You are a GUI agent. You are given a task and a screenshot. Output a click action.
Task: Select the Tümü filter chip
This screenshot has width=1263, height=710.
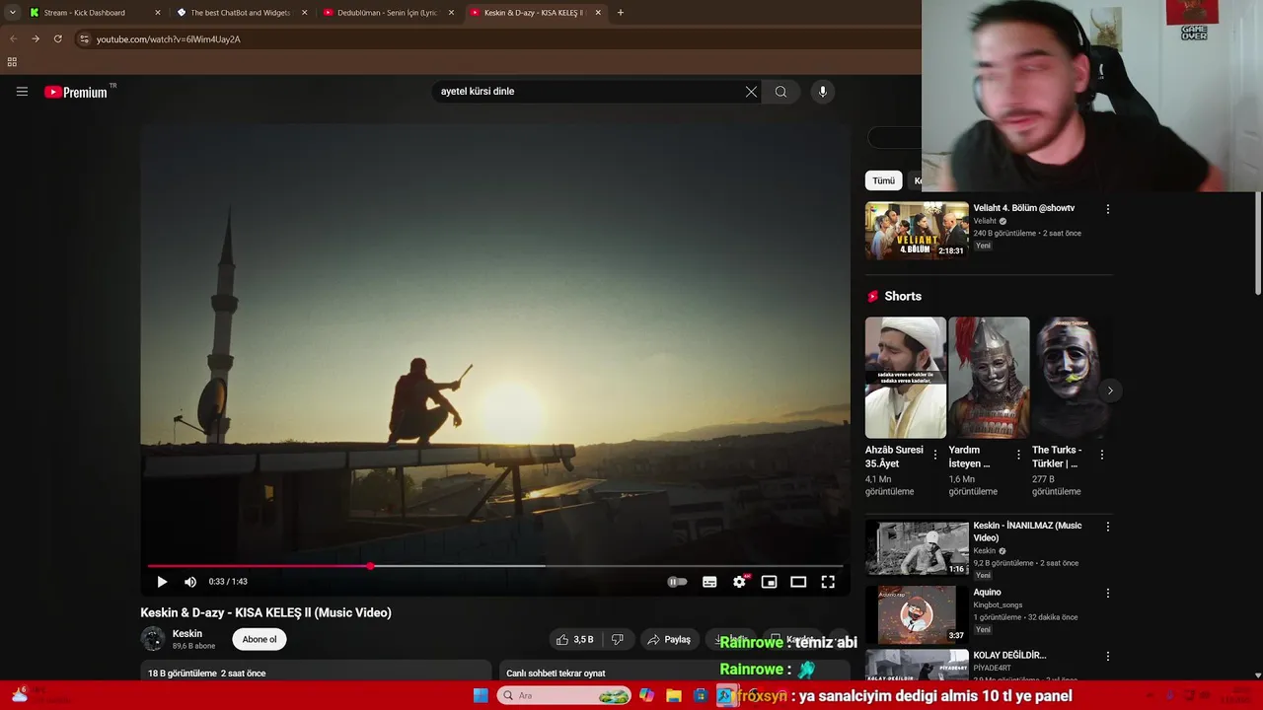pyautogui.click(x=883, y=180)
